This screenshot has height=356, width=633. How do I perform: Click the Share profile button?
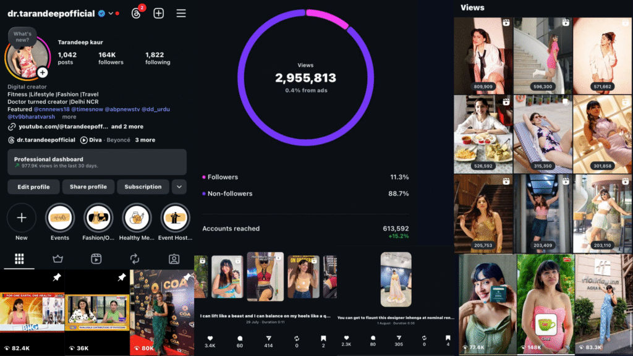pyautogui.click(x=88, y=187)
